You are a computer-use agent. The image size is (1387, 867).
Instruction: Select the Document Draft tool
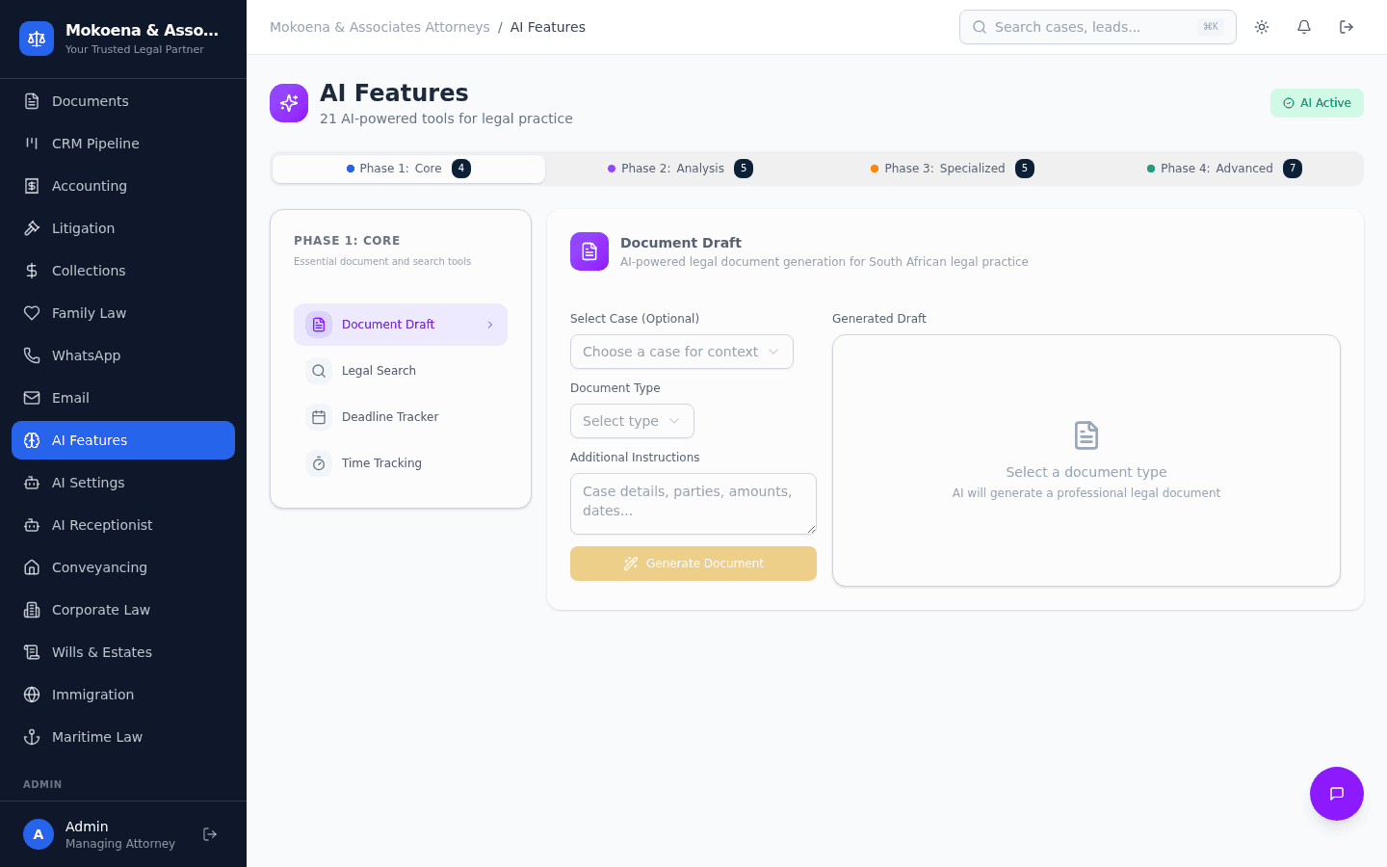pyautogui.click(x=401, y=325)
